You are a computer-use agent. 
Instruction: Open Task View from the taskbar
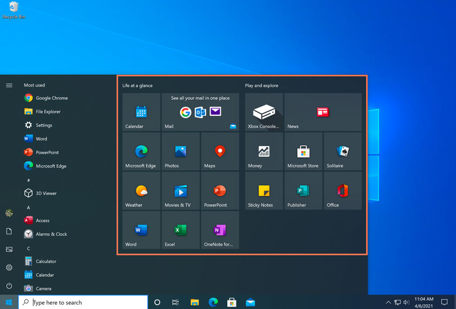click(x=175, y=302)
